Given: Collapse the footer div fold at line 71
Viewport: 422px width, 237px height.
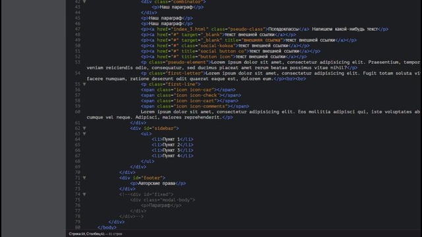Looking at the screenshot, I should [x=84, y=178].
